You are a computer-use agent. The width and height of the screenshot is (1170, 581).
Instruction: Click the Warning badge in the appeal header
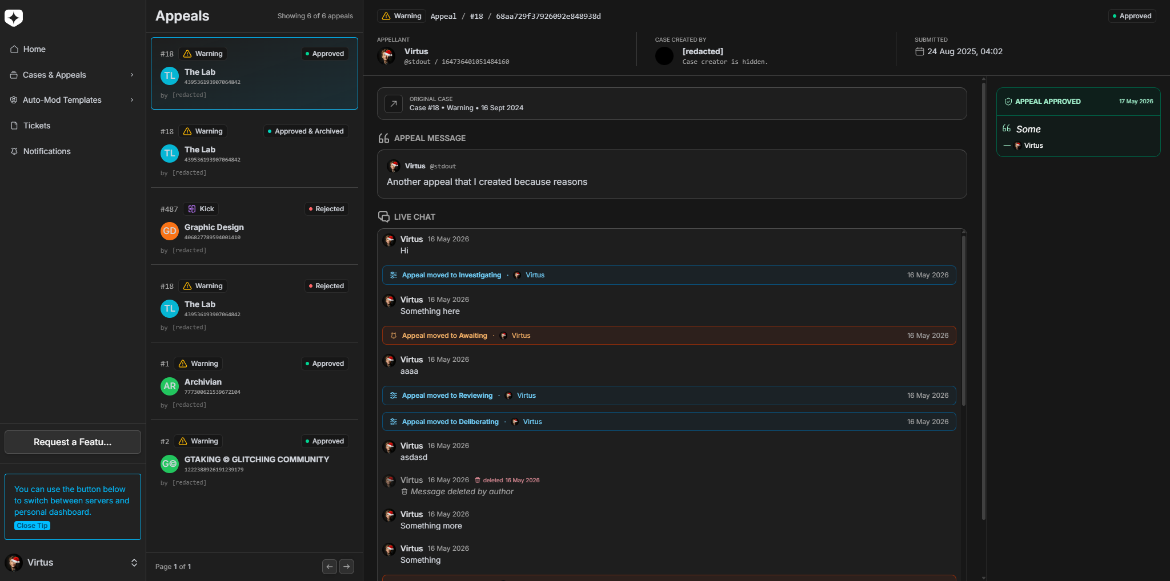tap(401, 16)
